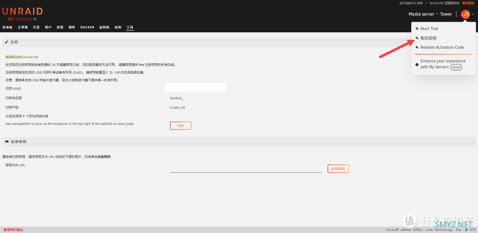The height and width of the screenshot is (233, 478).
Task: Open the 仪表板 tab
Action: point(8,27)
